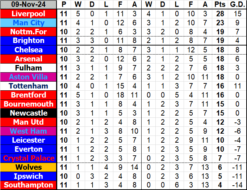247x190 pixels.
Task: Click the Tottenham team cell
Action: [29, 86]
